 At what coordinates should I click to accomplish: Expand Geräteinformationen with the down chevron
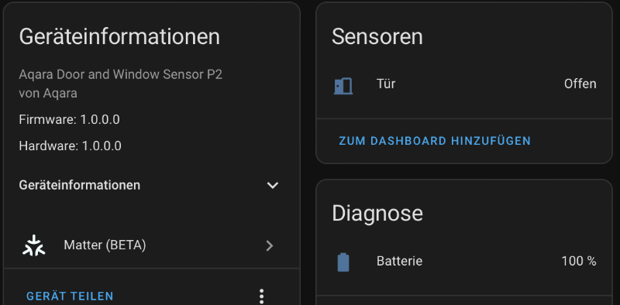(273, 185)
